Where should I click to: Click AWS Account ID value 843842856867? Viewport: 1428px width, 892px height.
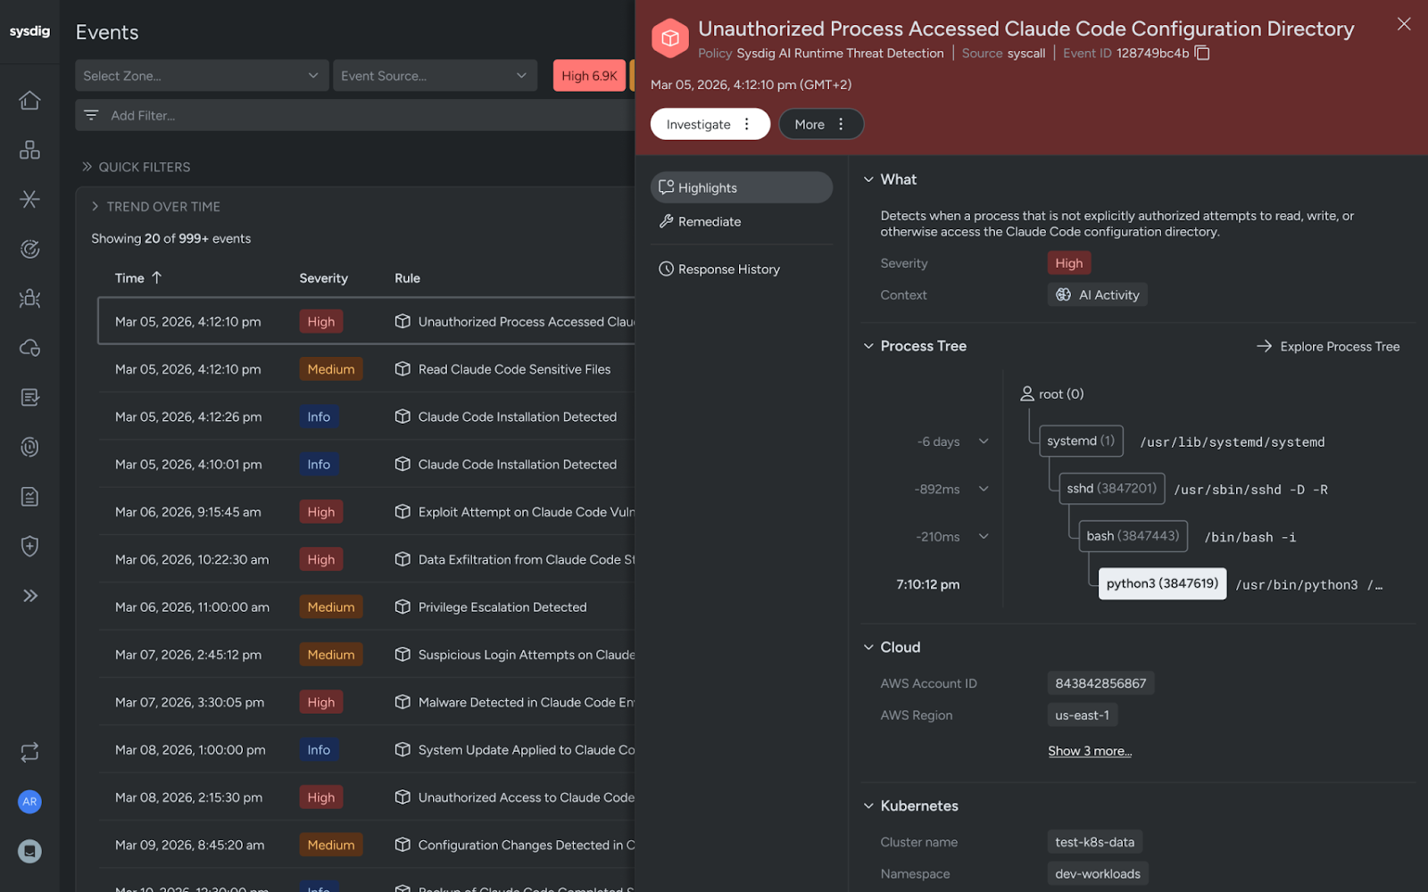click(1100, 683)
